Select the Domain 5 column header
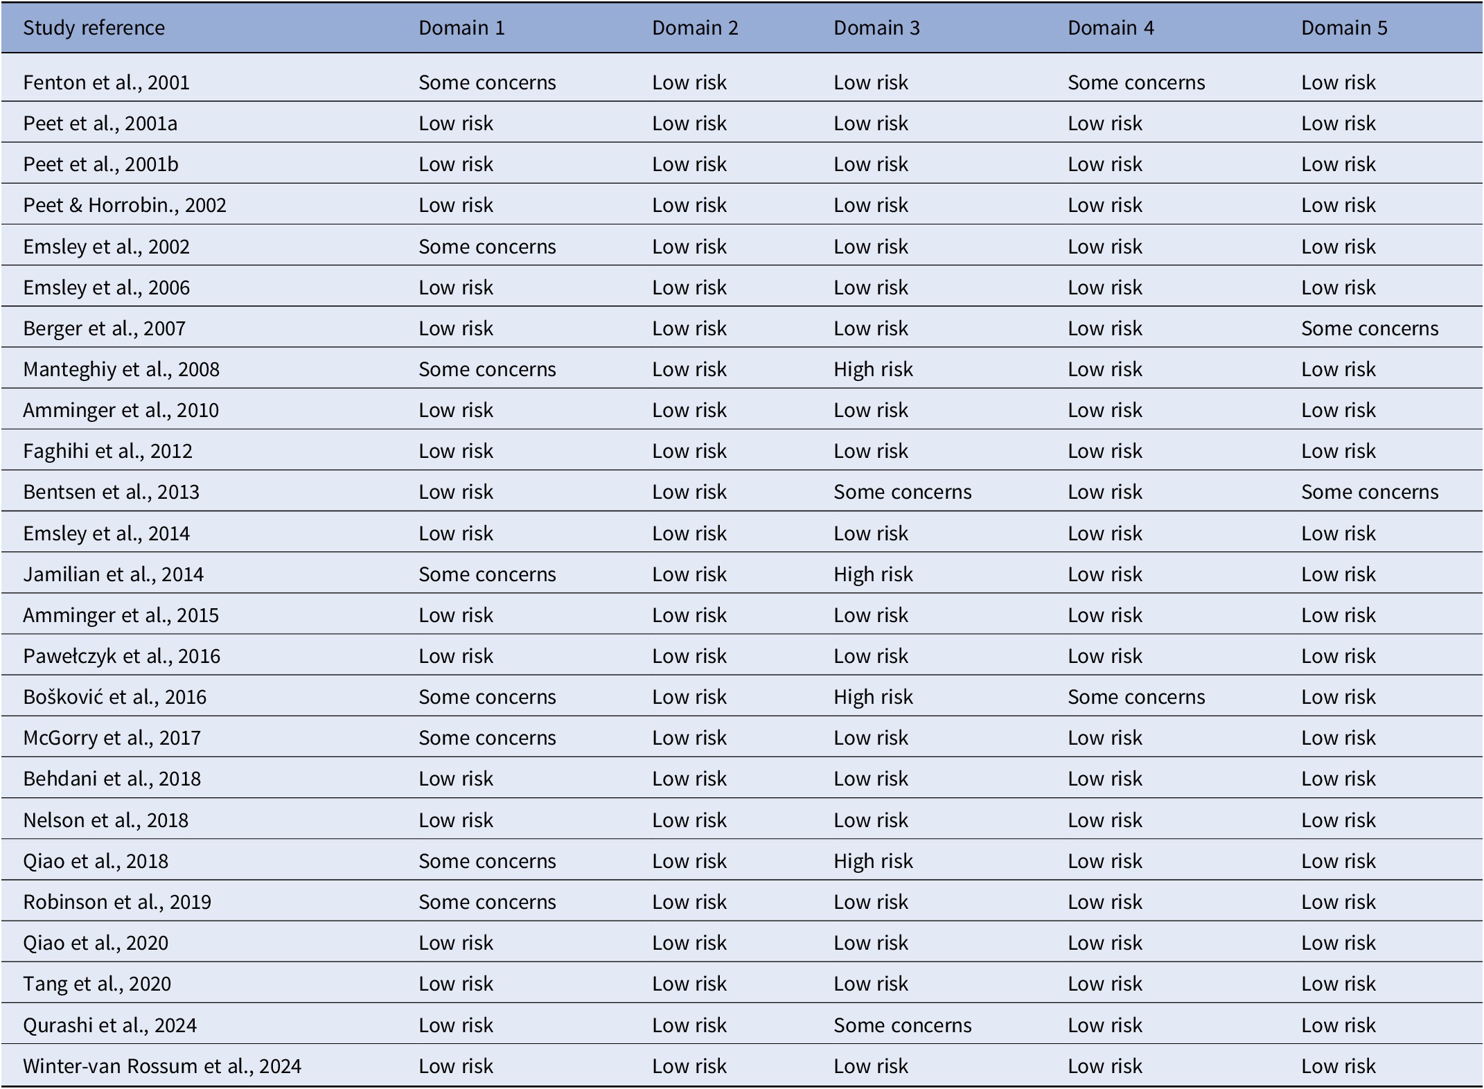 pos(1344,28)
